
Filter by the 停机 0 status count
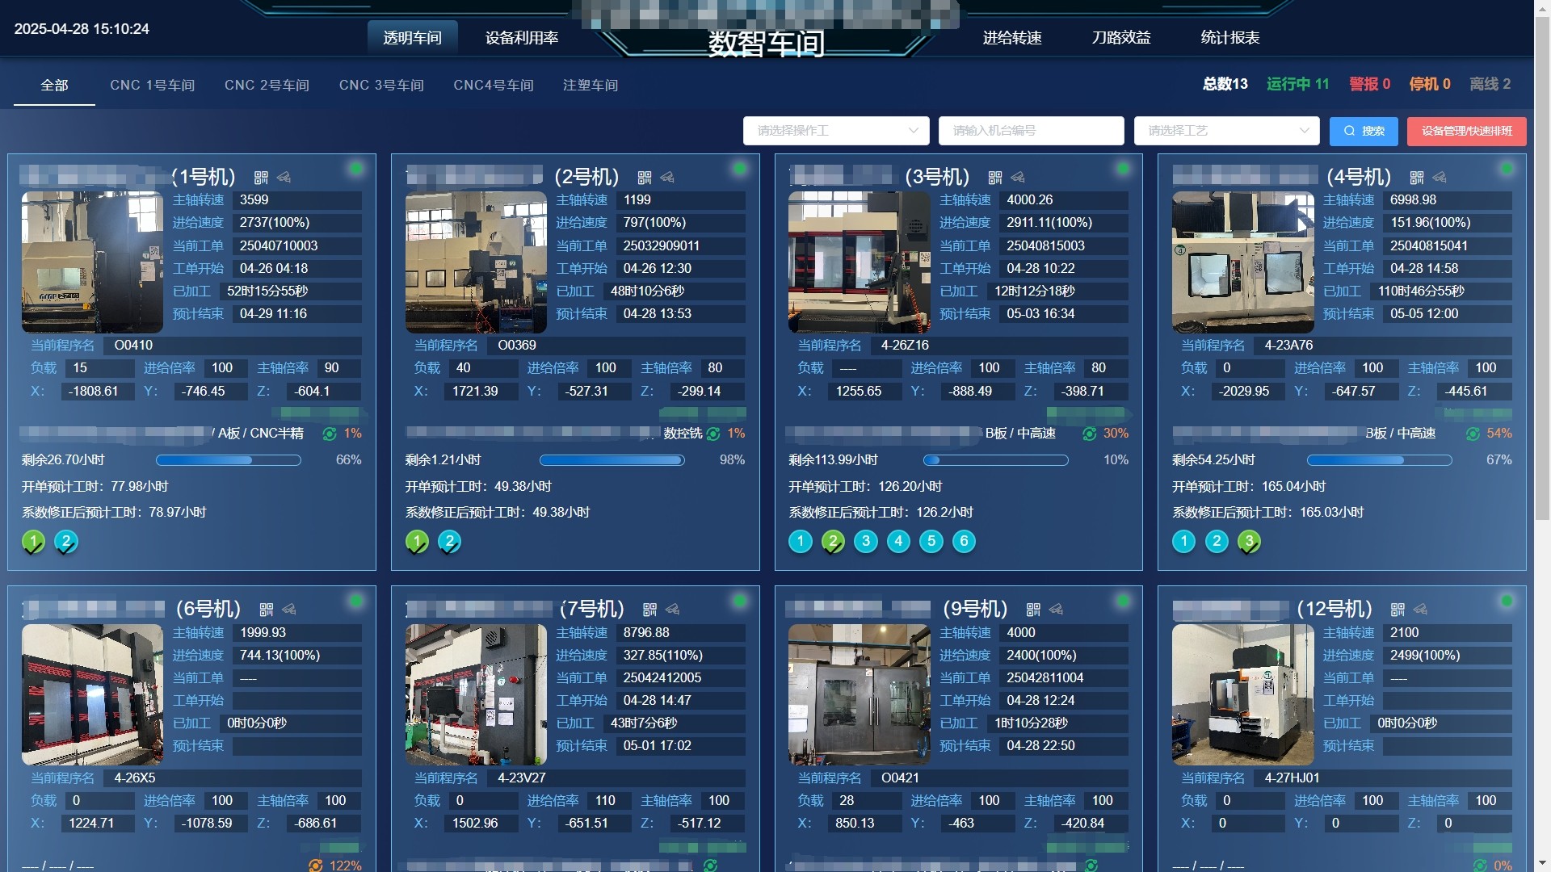[1429, 84]
